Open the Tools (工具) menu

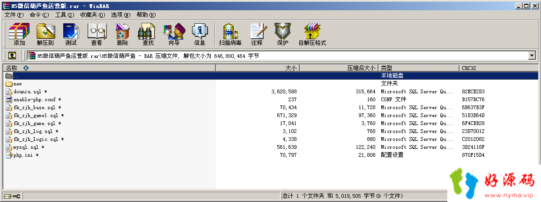coord(65,15)
